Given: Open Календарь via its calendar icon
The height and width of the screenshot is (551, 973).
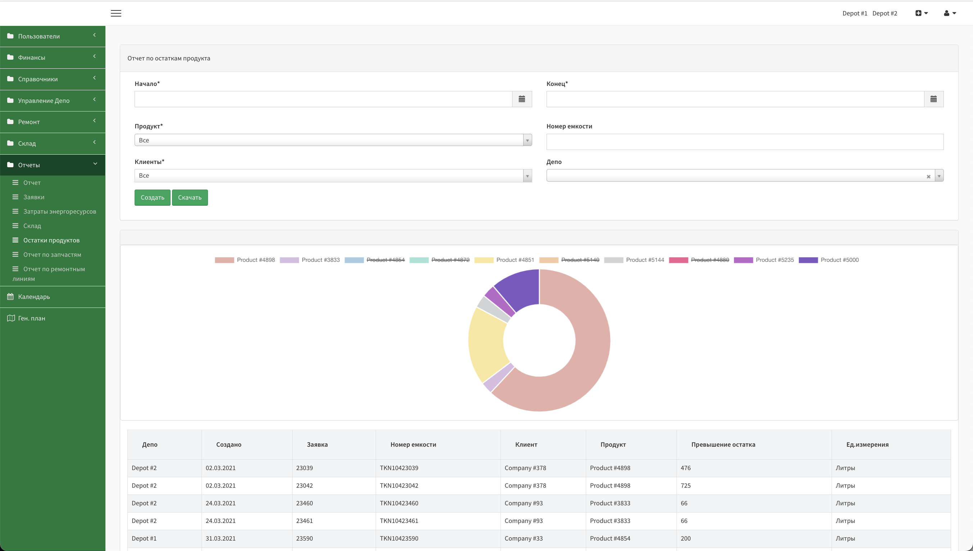Looking at the screenshot, I should click(x=10, y=297).
